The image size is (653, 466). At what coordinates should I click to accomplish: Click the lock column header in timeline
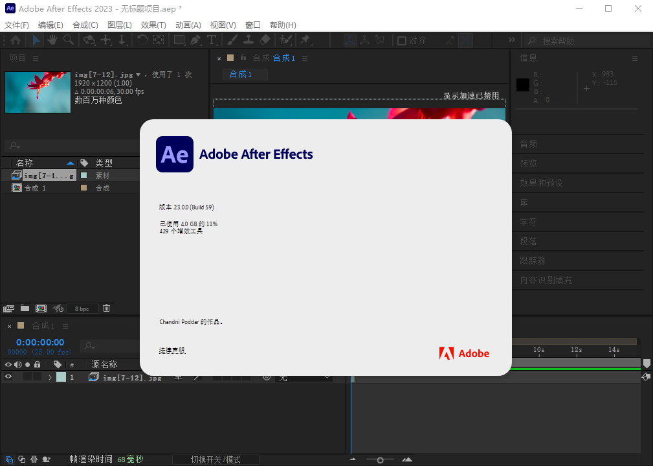tap(37, 364)
